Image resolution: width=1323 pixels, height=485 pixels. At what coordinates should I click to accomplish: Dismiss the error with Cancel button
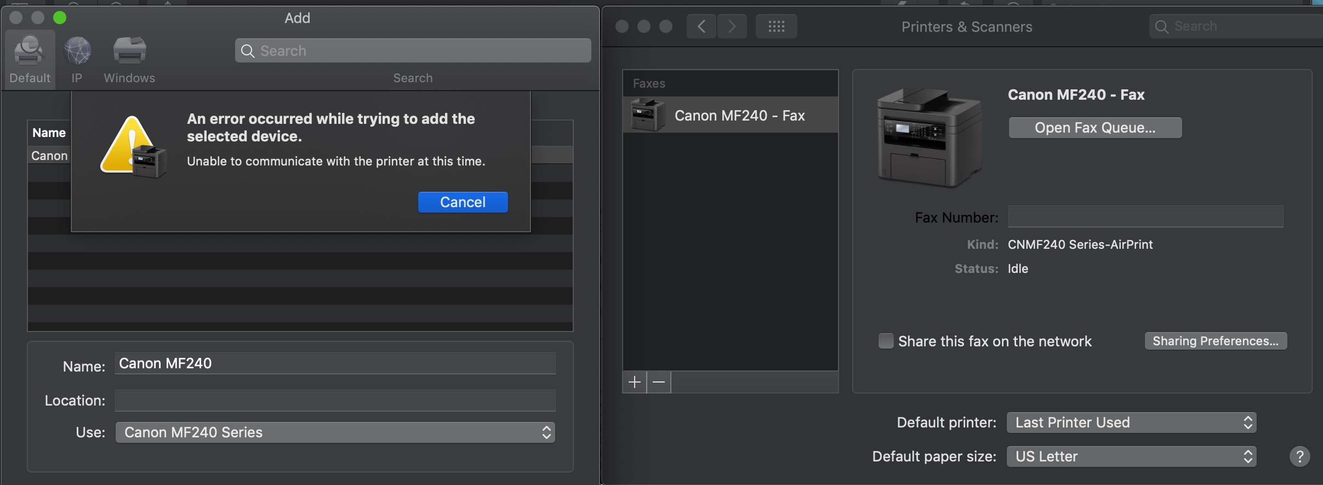(x=463, y=202)
